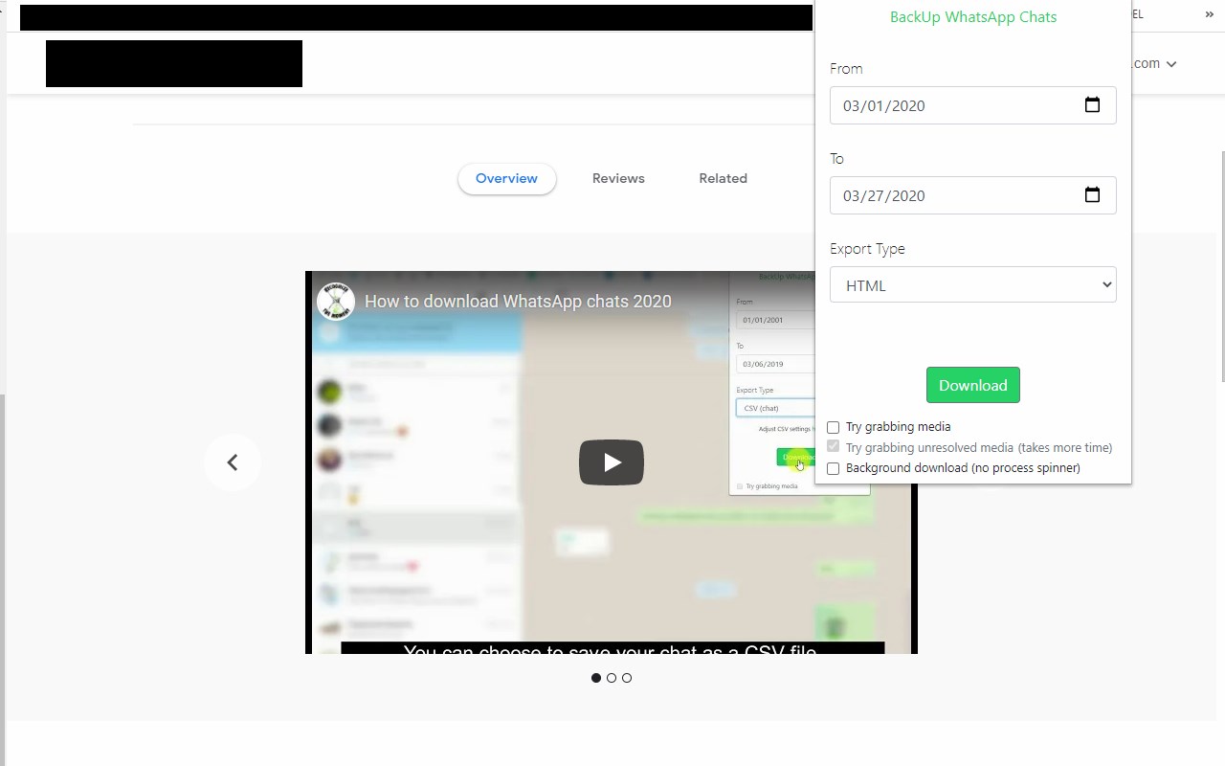Select the second carousel dot
Image resolution: width=1225 pixels, height=766 pixels.
[x=612, y=678]
